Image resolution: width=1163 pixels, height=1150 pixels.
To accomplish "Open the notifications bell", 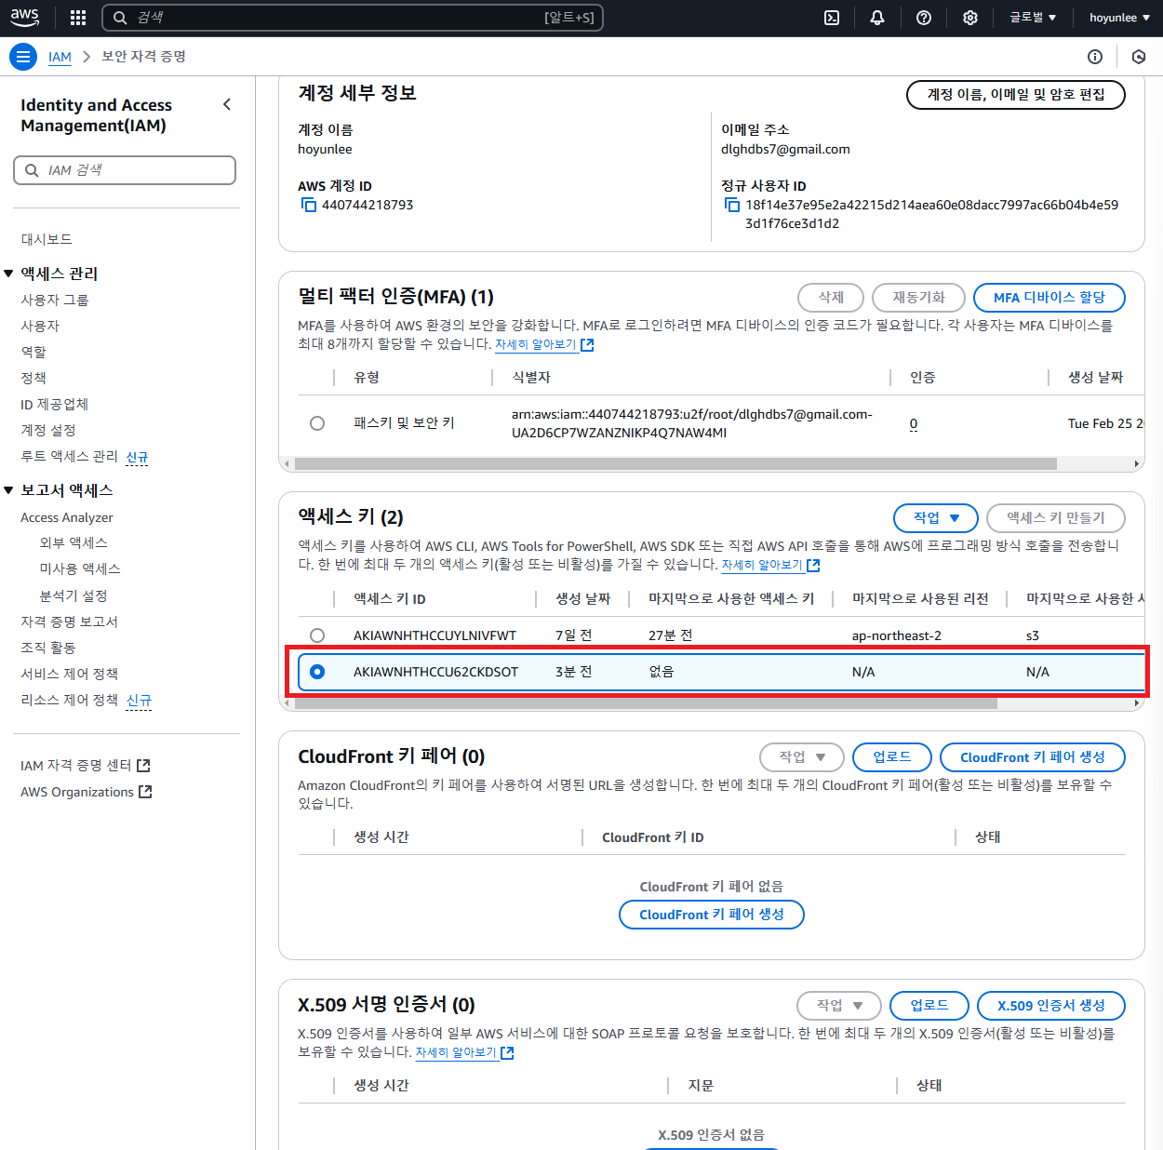I will 877,18.
